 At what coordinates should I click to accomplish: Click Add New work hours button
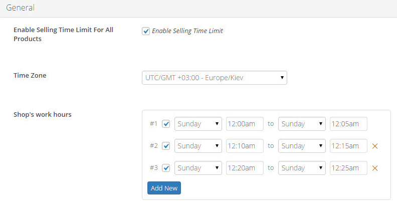164,188
